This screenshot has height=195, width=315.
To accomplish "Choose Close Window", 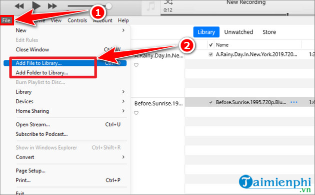I will (65, 49).
